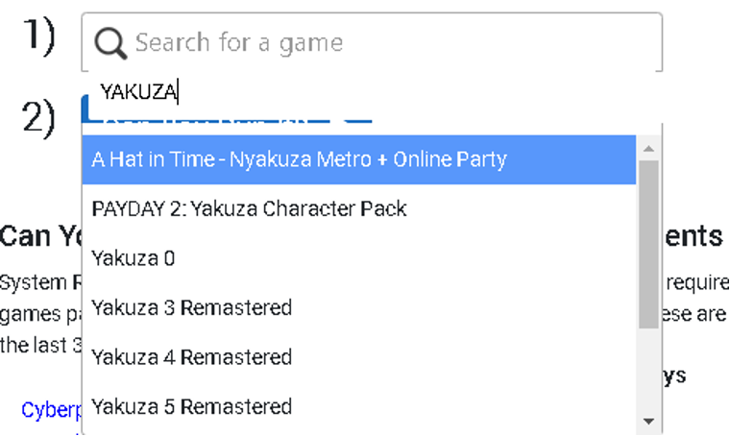
Task: Focus the 'Search for a game' field
Action: [384, 42]
